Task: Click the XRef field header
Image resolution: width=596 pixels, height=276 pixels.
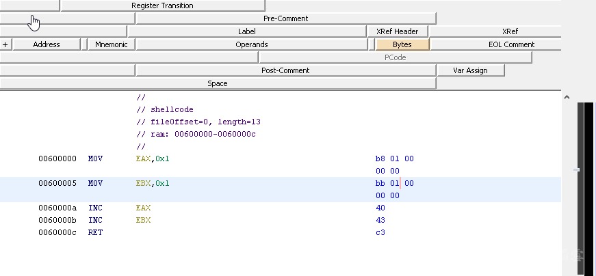Action: pyautogui.click(x=510, y=31)
